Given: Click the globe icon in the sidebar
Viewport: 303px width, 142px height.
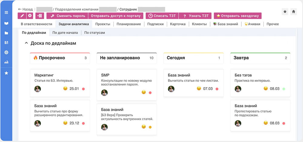Looking at the screenshot, I should point(6,52).
